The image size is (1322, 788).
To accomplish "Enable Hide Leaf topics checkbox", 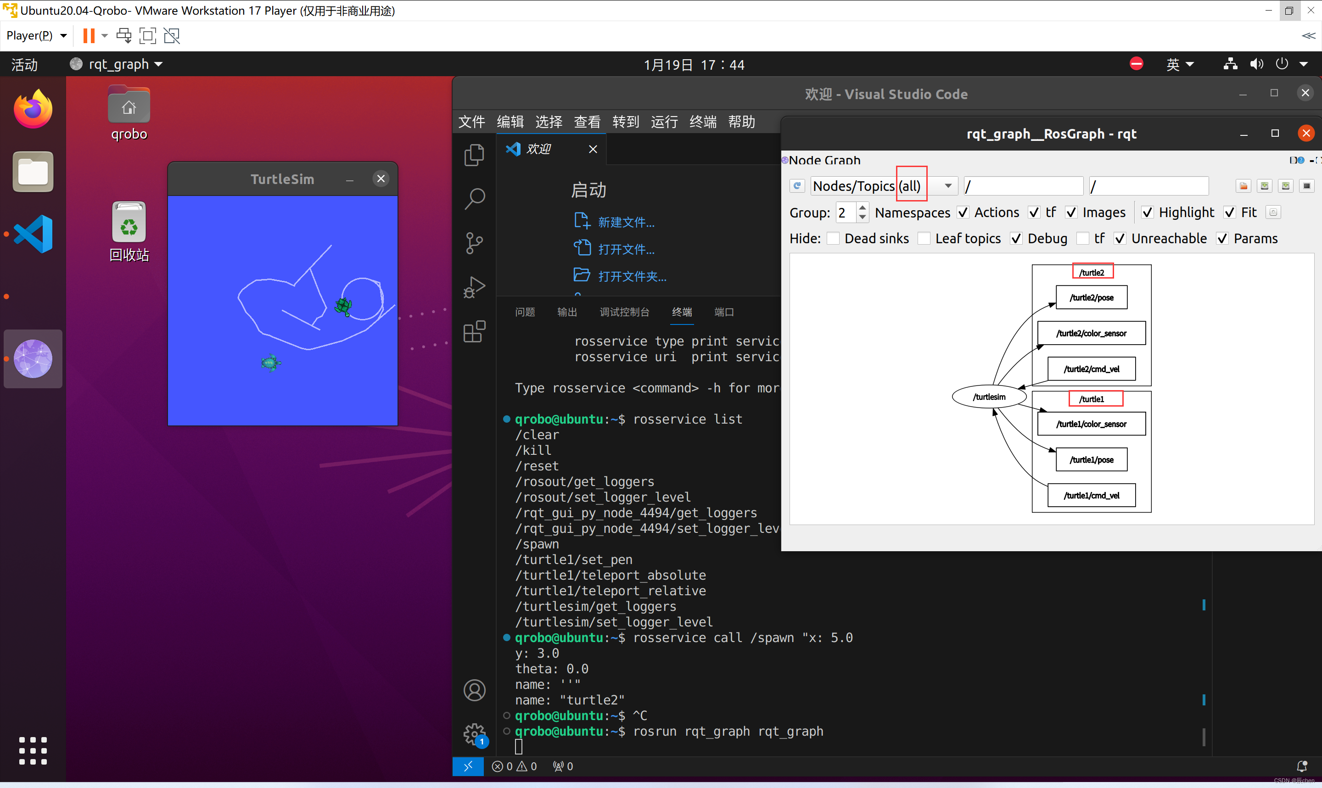I will pos(924,238).
